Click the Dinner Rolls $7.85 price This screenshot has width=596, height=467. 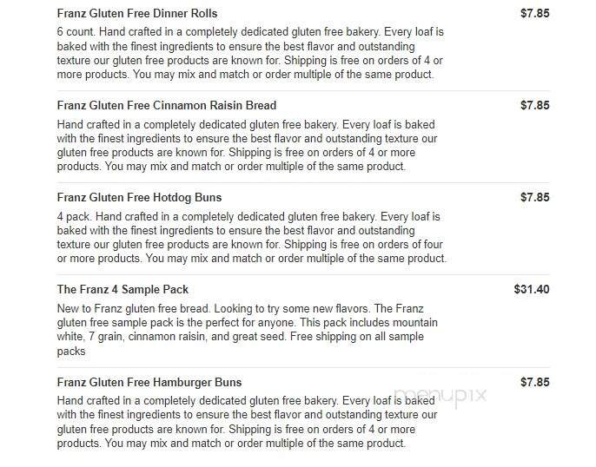point(534,14)
